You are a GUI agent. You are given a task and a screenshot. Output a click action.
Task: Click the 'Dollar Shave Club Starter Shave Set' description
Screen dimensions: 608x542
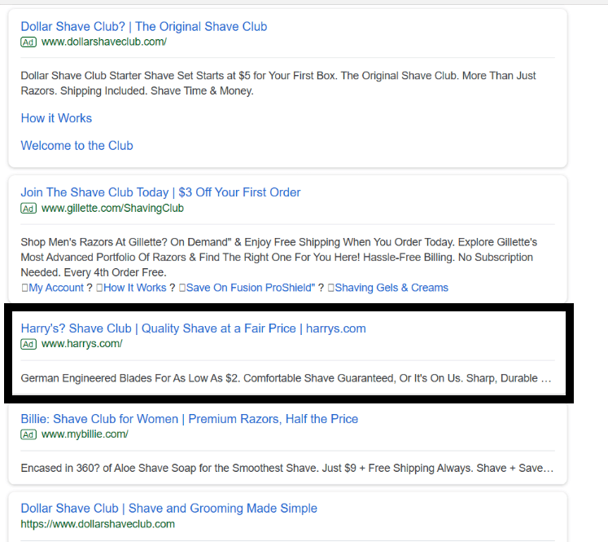(278, 83)
